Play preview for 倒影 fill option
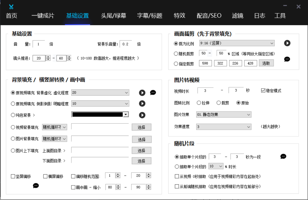This screenshot has height=200, width=308. tap(142, 103)
